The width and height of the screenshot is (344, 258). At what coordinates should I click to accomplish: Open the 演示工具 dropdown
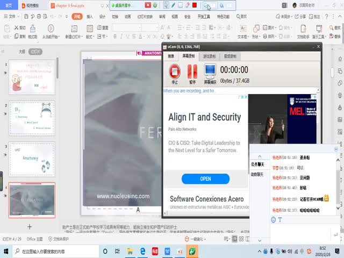coord(319,37)
